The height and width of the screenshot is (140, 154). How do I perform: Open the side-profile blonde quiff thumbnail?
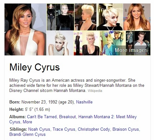[86, 17]
